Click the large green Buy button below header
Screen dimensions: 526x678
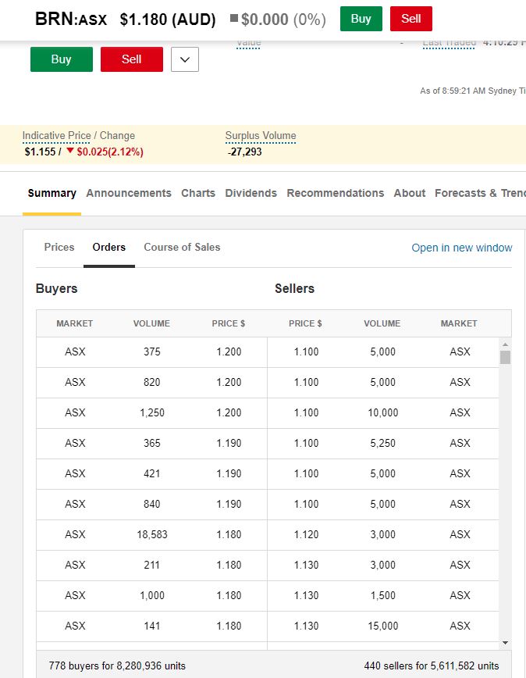pos(62,59)
